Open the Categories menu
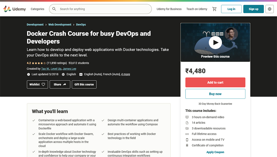277x157 pixels. click(37, 9)
